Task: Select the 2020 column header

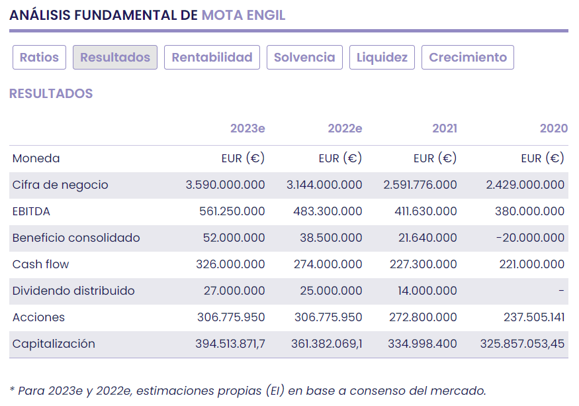Action: click(553, 128)
